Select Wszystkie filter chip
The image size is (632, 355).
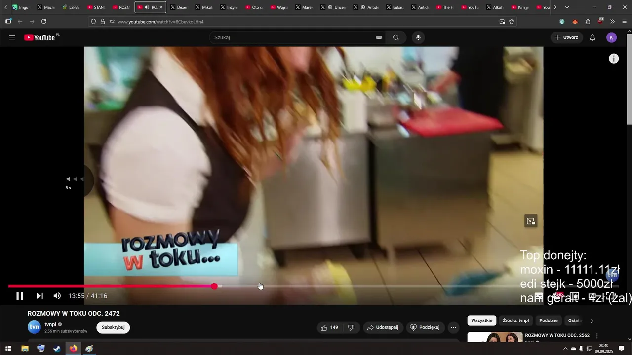[x=481, y=320]
